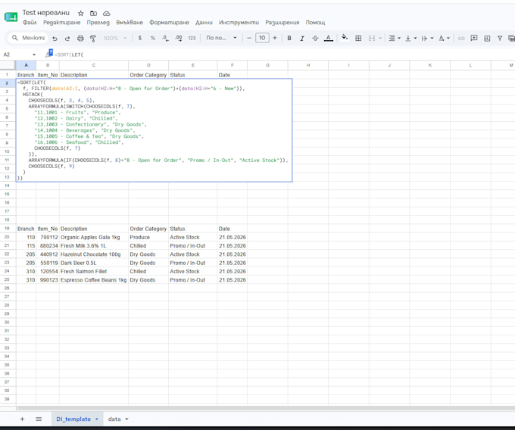Image resolution: width=515 pixels, height=430 pixels.
Task: Click the Print icon
Action: (x=80, y=38)
